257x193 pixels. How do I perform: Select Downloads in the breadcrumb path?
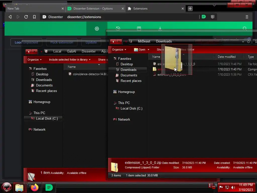point(164,41)
